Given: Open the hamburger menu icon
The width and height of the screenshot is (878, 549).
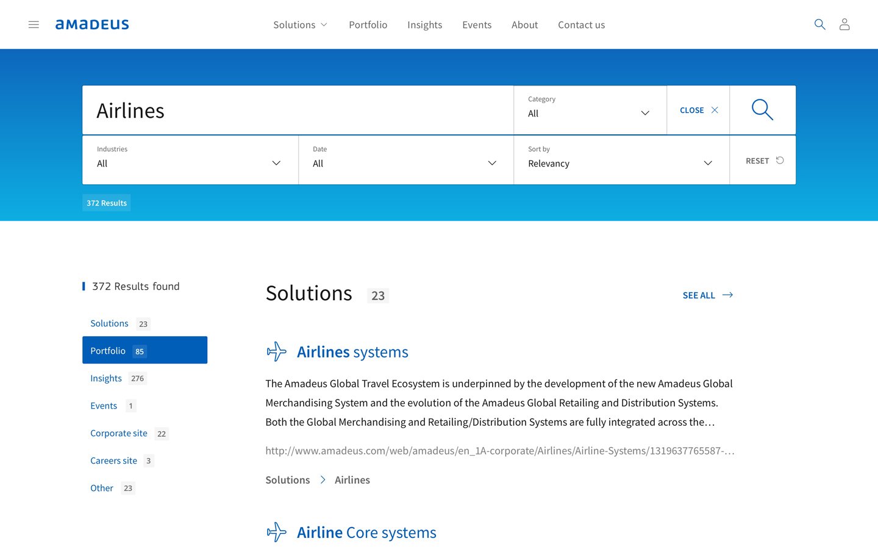Looking at the screenshot, I should coord(34,24).
